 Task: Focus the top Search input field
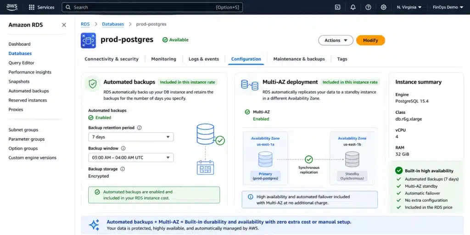click(x=152, y=7)
